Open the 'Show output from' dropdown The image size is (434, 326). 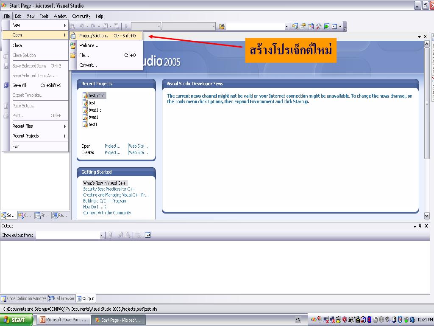(x=102, y=235)
